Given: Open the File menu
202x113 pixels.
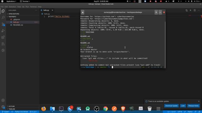Looking at the screenshot, I should (2, 7).
